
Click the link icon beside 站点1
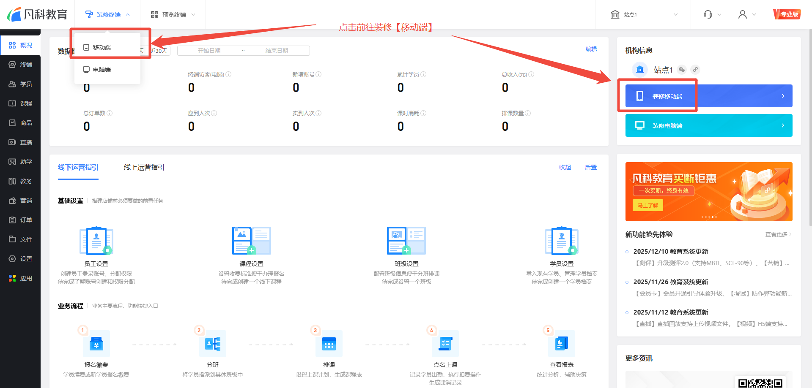[x=695, y=70]
